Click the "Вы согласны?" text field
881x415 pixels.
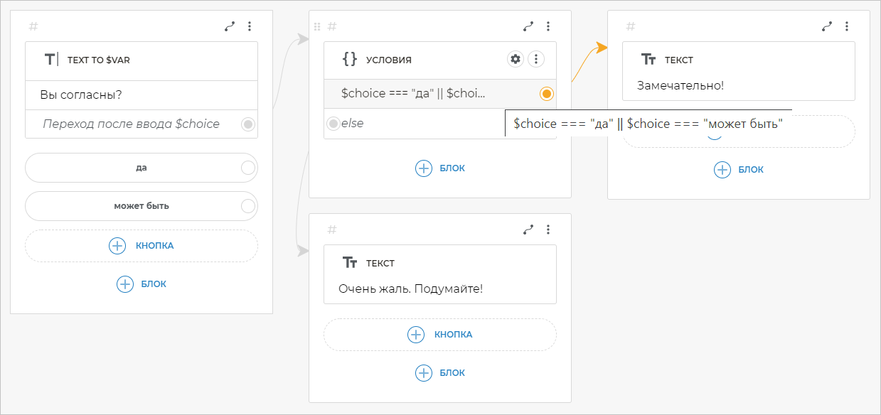point(141,95)
